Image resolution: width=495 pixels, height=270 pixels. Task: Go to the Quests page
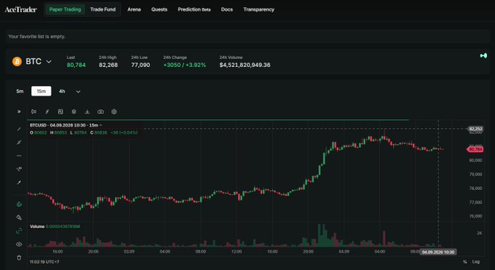coord(159,9)
